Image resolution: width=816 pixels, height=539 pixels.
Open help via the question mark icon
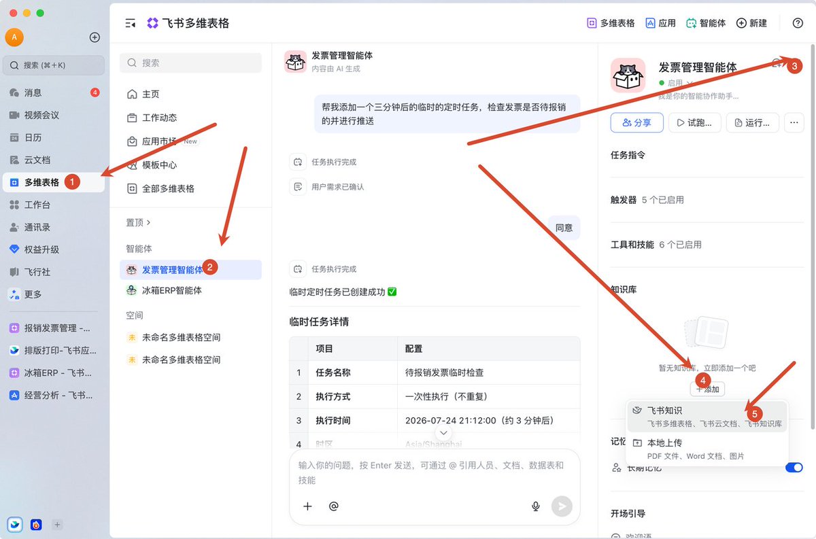pos(798,23)
